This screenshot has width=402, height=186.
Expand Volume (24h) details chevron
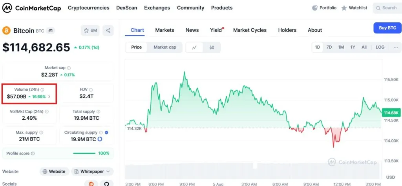click(49, 97)
